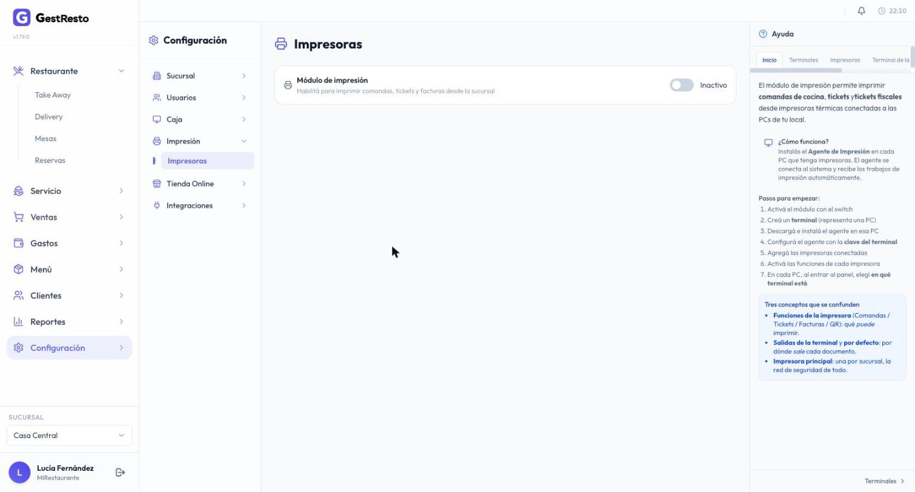Open Reservas in sidebar
The height and width of the screenshot is (492, 915).
pos(50,161)
